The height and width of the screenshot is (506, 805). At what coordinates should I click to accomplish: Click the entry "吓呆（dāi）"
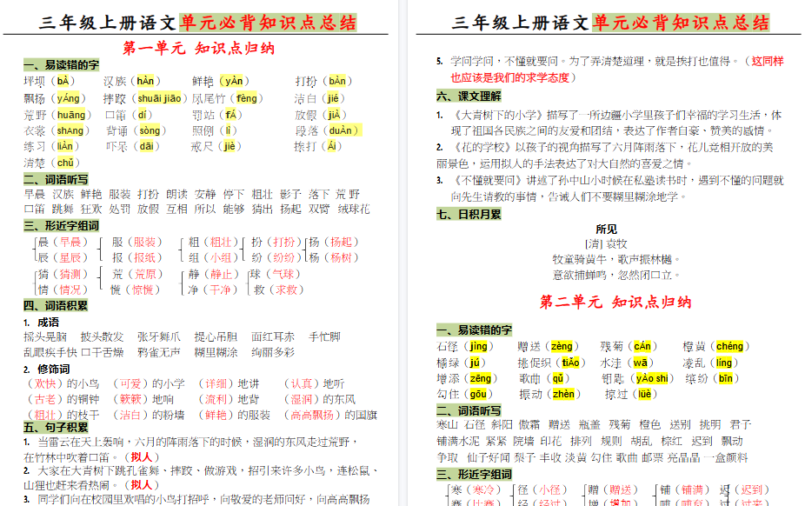(x=132, y=146)
